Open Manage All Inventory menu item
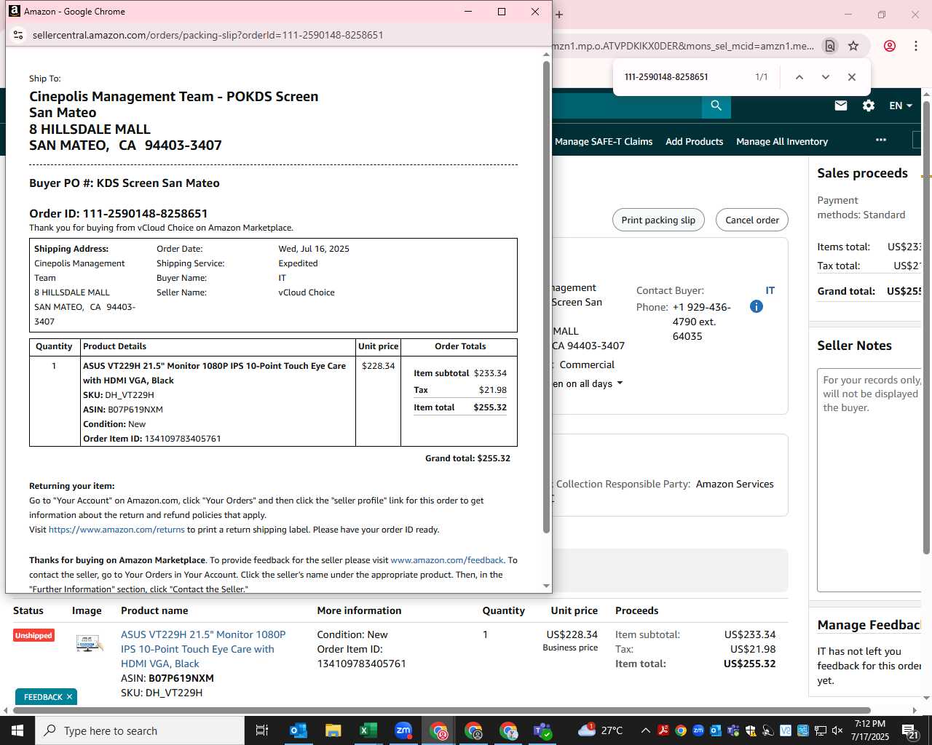The width and height of the screenshot is (932, 745). click(x=782, y=141)
